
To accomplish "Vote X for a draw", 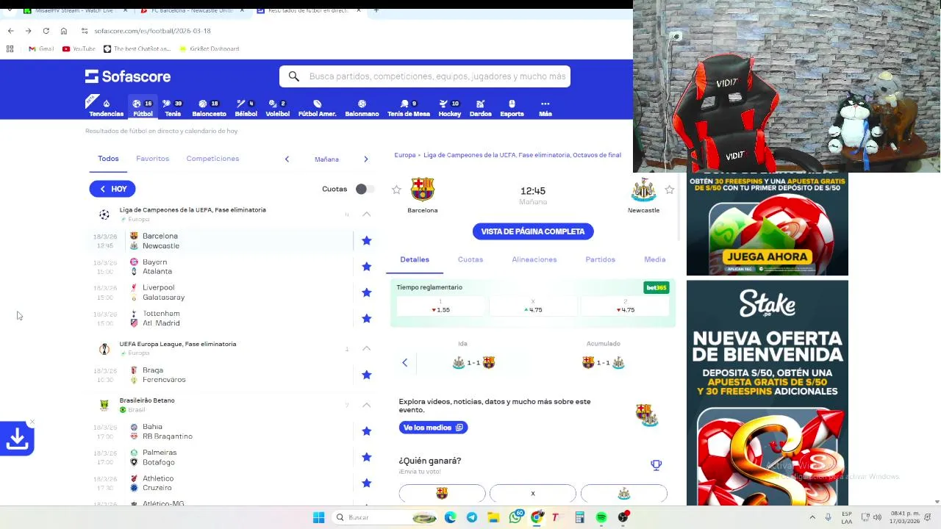I will tap(533, 494).
